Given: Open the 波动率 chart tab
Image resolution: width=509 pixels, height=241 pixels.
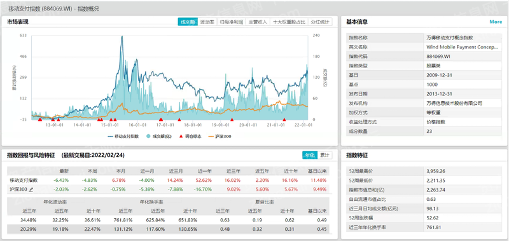Looking at the screenshot, I should tap(207, 22).
